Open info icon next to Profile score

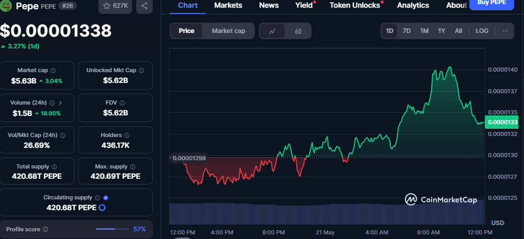pyautogui.click(x=45, y=229)
